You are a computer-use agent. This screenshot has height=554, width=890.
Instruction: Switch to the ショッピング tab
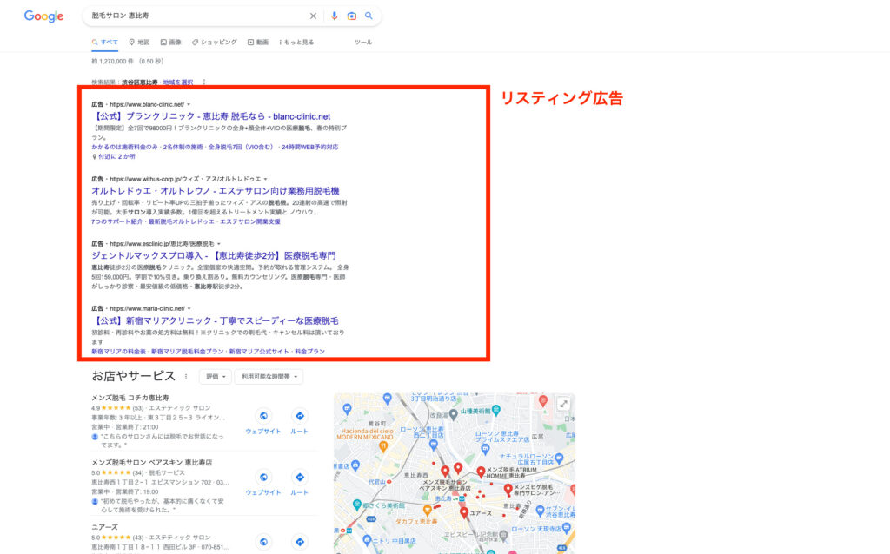(215, 42)
